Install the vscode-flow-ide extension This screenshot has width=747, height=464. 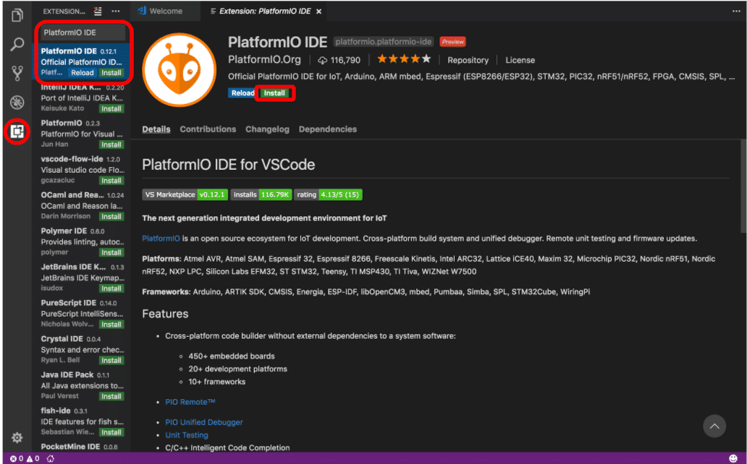point(111,181)
